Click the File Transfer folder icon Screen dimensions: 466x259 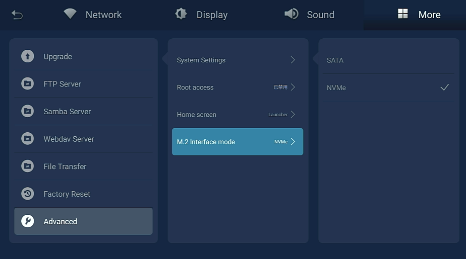click(x=27, y=166)
